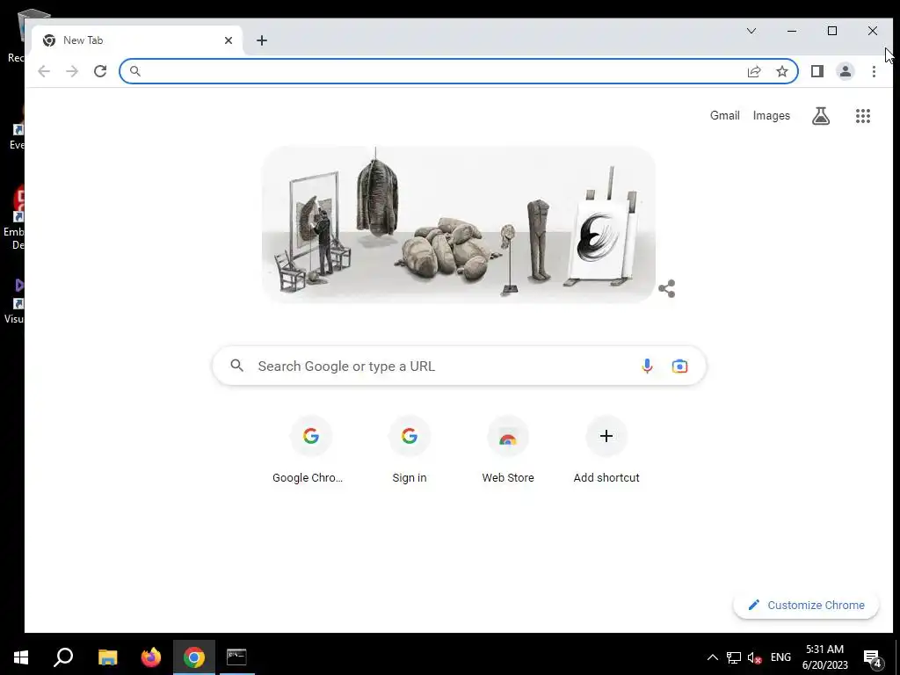
Task: Search by image with the Lens camera
Action: 679,366
